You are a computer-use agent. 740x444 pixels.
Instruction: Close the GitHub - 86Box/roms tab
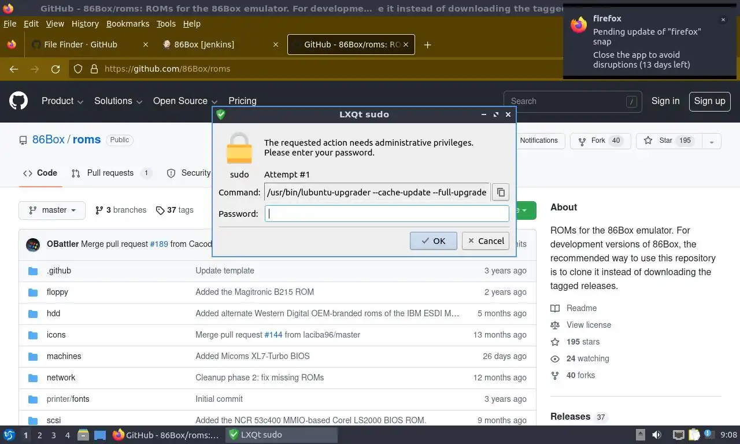tap(406, 45)
